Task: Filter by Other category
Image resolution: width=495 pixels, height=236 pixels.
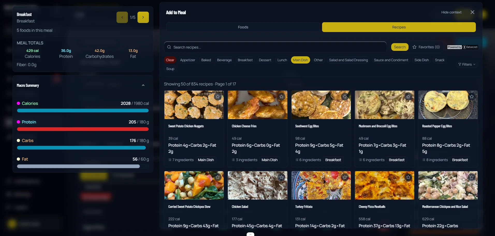Action: pos(318,60)
